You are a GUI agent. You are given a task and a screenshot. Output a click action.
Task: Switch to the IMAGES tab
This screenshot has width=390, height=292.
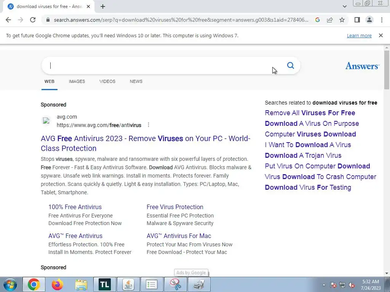pyautogui.click(x=77, y=81)
